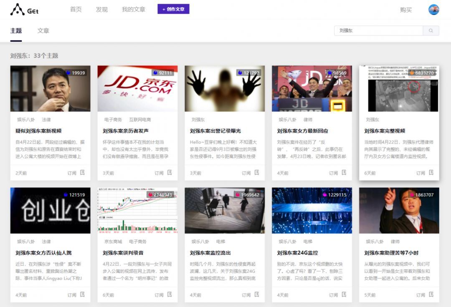Subscribe to 刘强东案监控流出 via 订阅
Screen dimensions: 451x307
pos(246,295)
